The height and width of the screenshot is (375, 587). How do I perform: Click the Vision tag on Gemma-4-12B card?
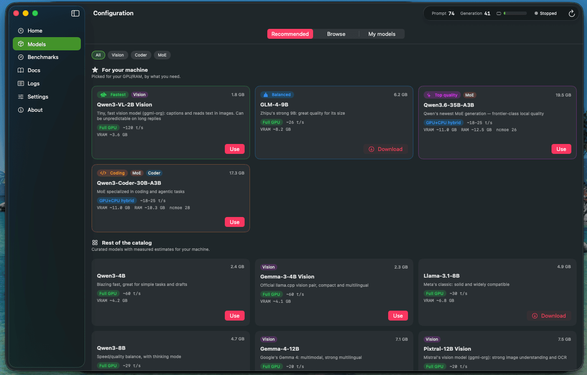[269, 339]
